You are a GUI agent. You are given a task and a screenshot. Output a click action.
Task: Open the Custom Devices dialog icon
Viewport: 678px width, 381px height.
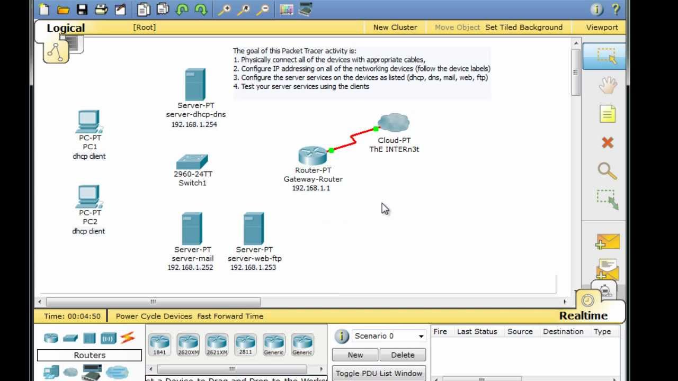[x=305, y=9]
